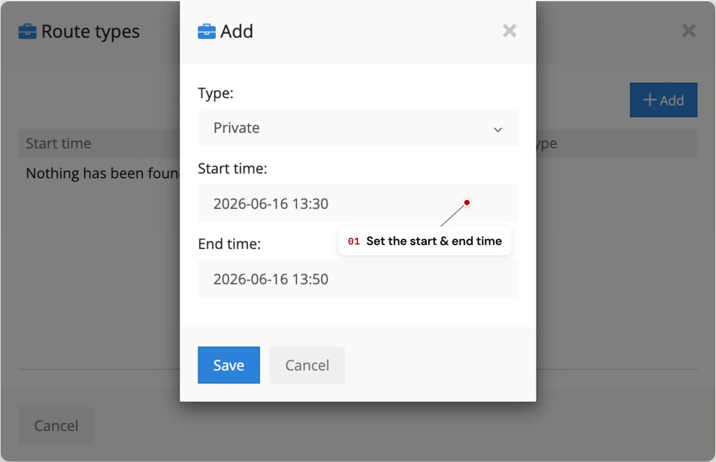This screenshot has height=462, width=716.
Task: Click the Start time field showing 2026-06-16 13:30
Action: coord(357,203)
